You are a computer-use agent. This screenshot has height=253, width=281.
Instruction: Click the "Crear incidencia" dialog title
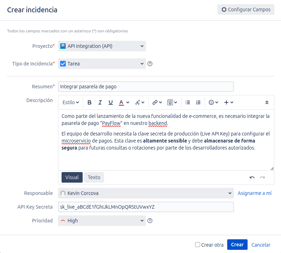click(32, 10)
